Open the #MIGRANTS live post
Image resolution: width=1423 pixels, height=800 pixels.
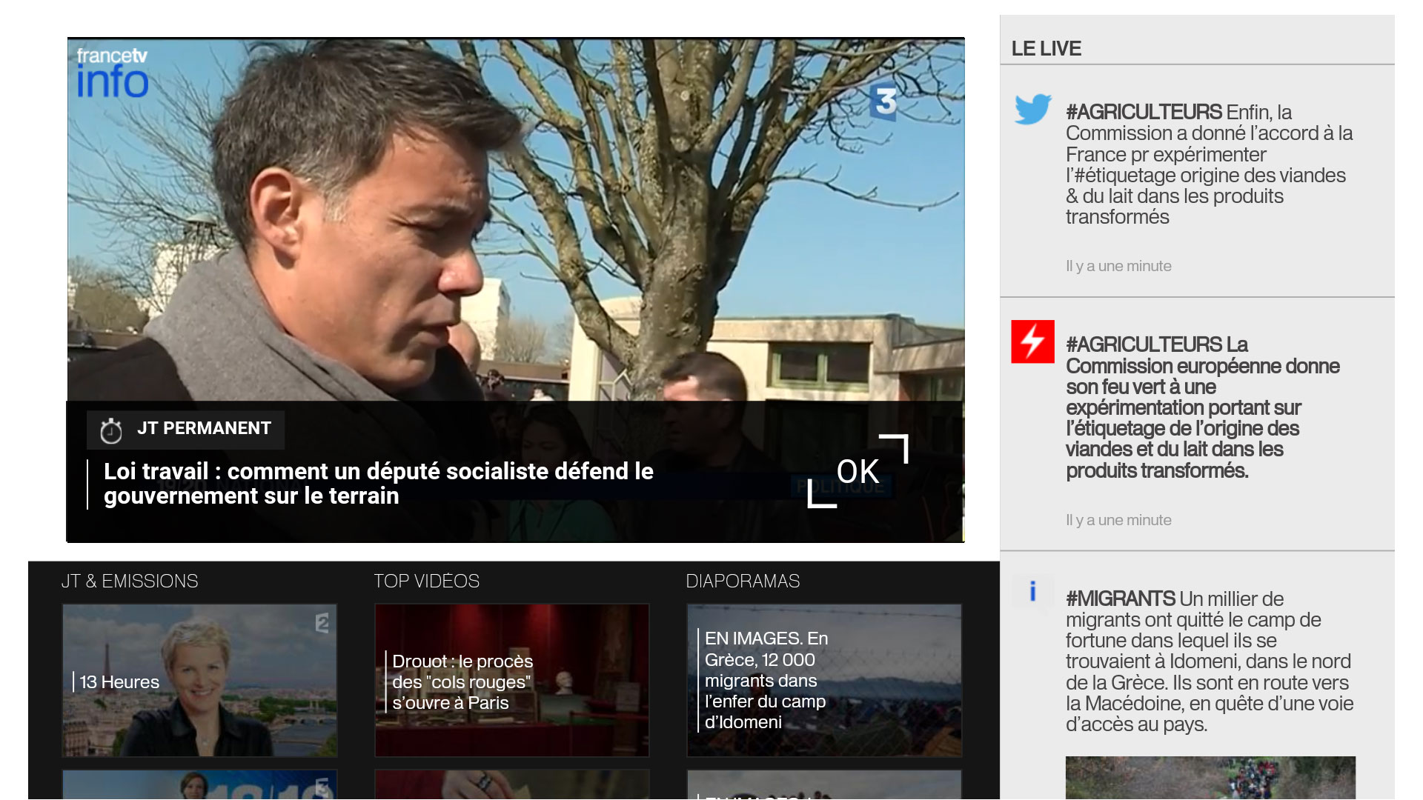1210,661
